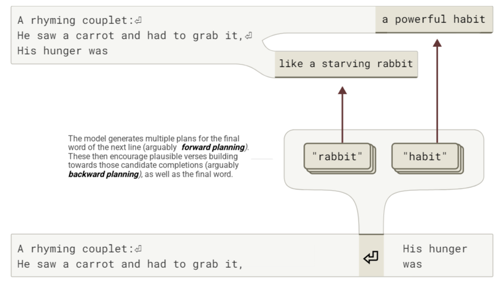Select the "habit" candidate word card

pos(425,156)
